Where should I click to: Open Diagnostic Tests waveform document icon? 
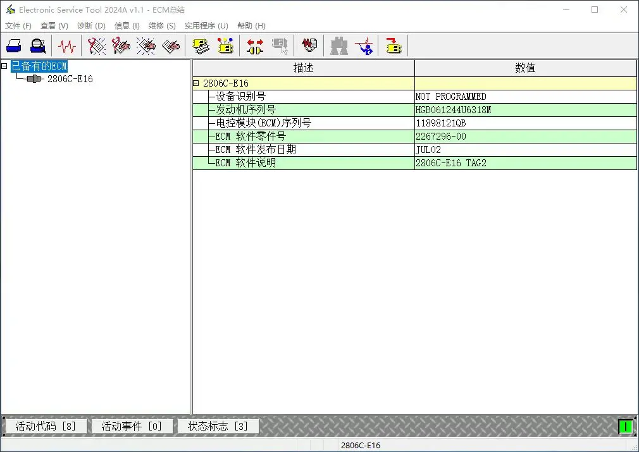[310, 46]
